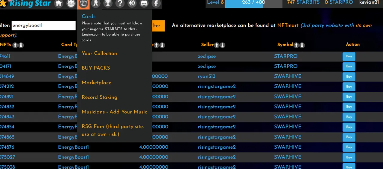The width and height of the screenshot is (383, 169).
Task: Click STARPRO symbol in first row
Action: (286, 56)
